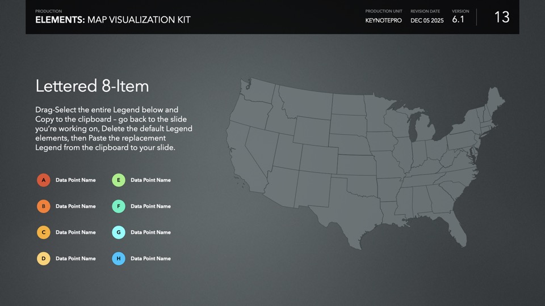Click the amber circle labeled C
The image size is (545, 306).
click(43, 232)
